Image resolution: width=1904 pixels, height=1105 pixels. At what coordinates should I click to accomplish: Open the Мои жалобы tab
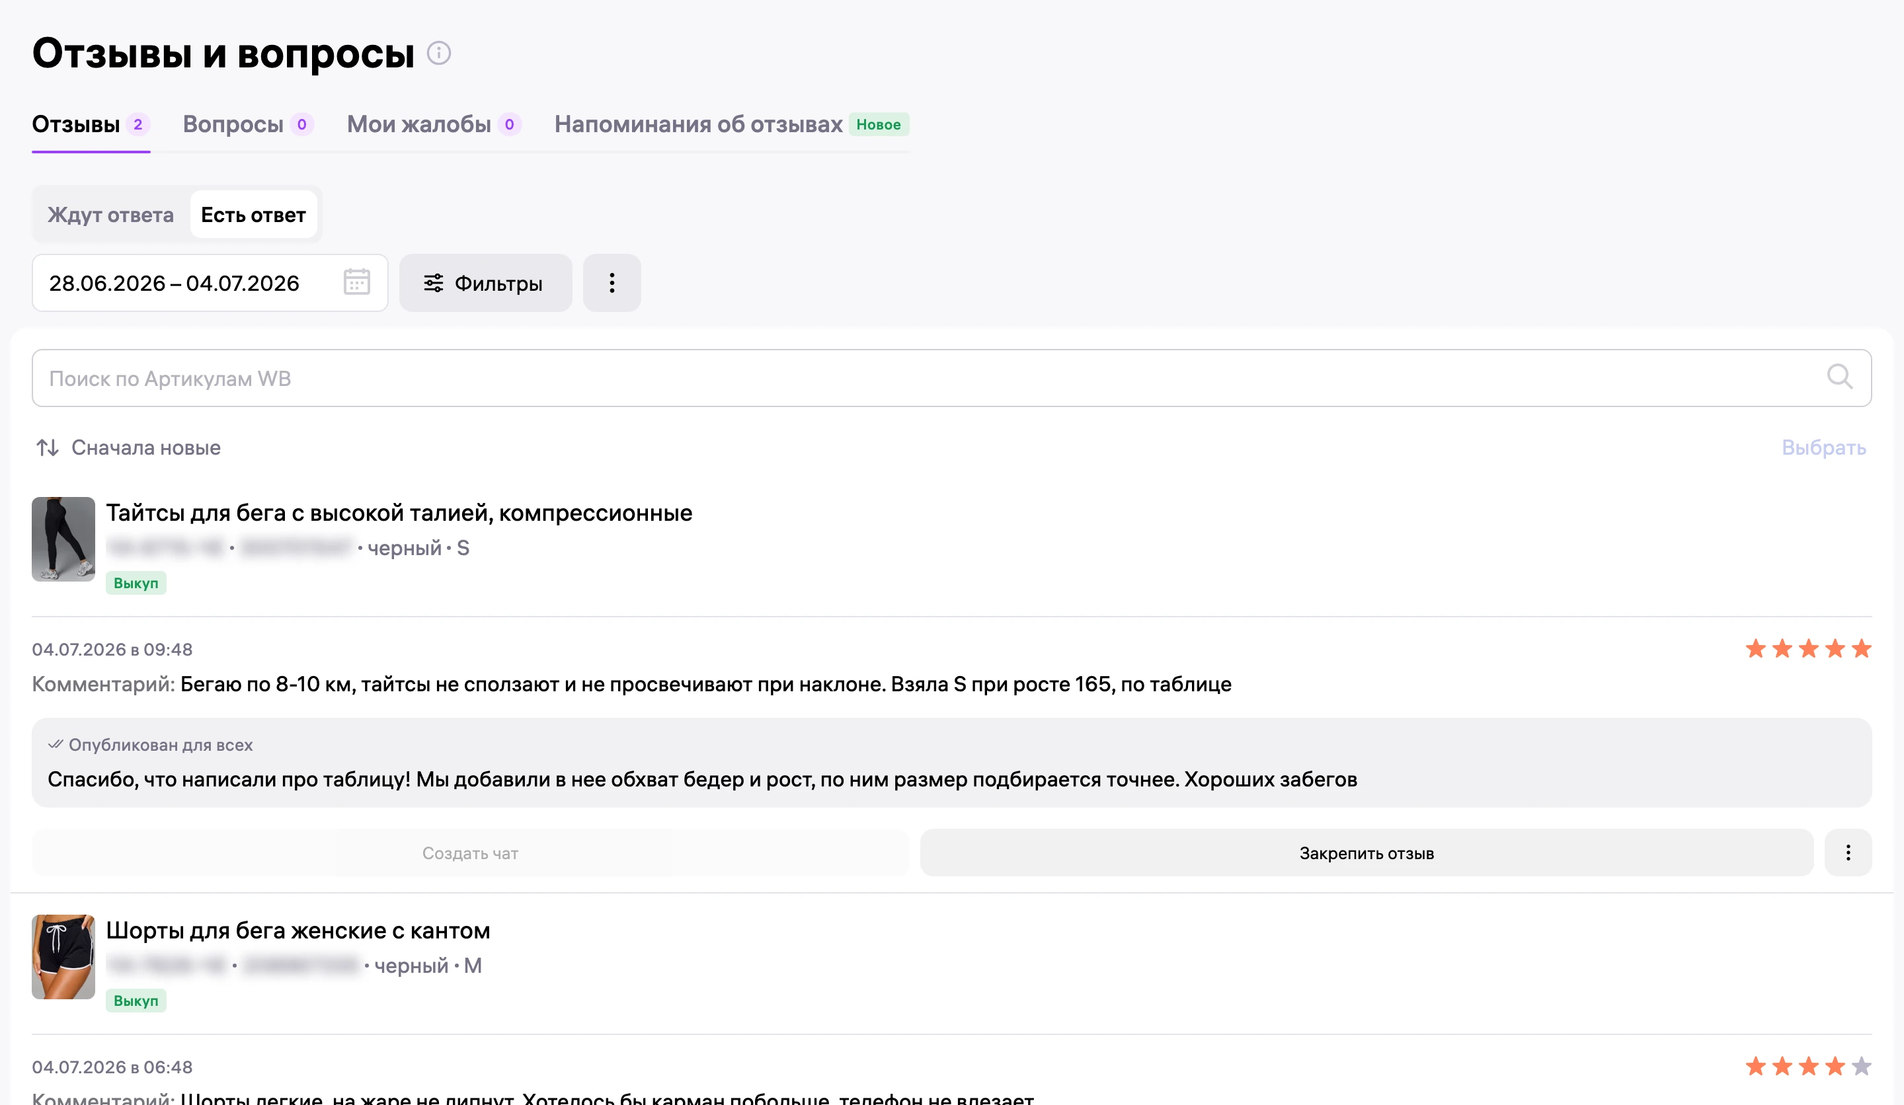[434, 125]
